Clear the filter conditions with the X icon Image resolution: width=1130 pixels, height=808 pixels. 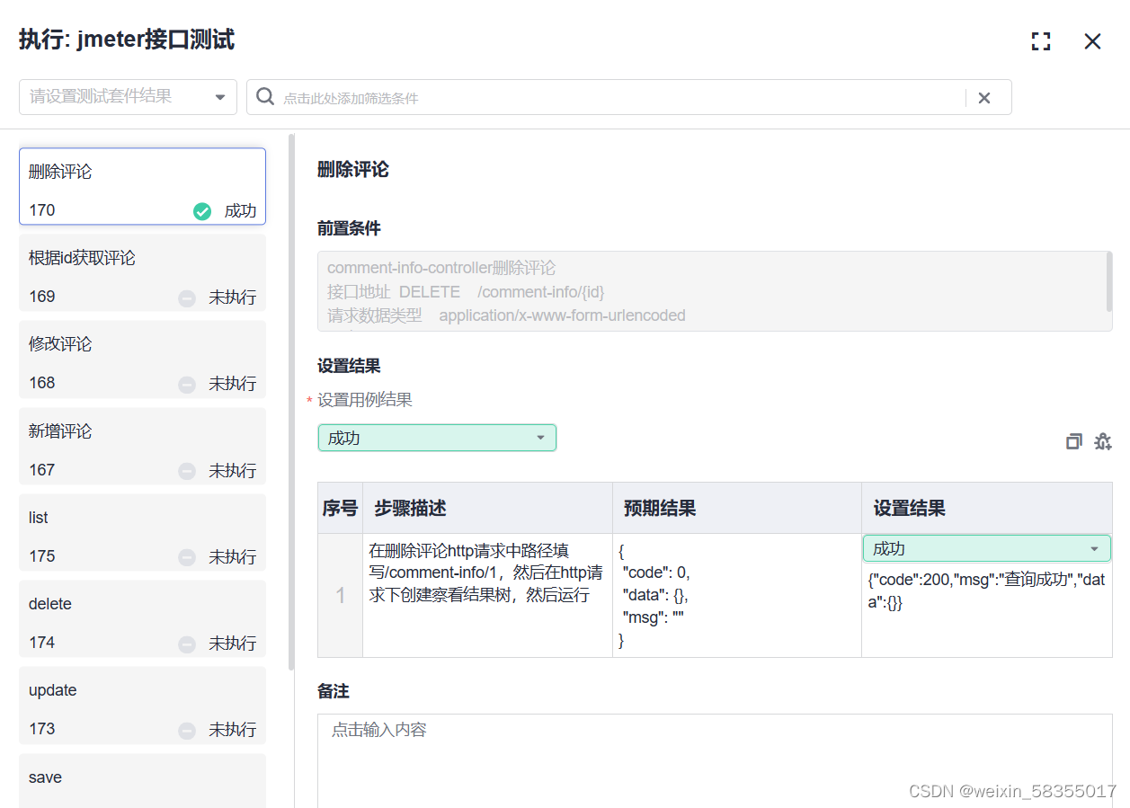point(984,98)
